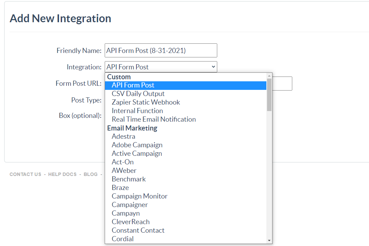The image size is (369, 246).
Task: Select "Braze" from the dropdown list
Action: [x=120, y=187]
